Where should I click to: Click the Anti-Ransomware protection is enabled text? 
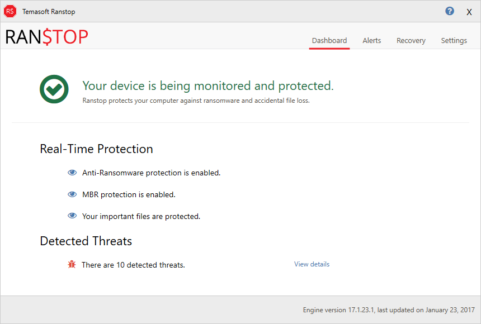pos(151,173)
